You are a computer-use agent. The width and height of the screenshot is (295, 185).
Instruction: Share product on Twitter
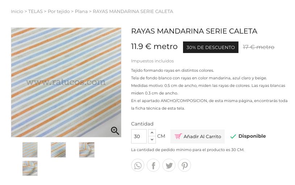tap(169, 165)
